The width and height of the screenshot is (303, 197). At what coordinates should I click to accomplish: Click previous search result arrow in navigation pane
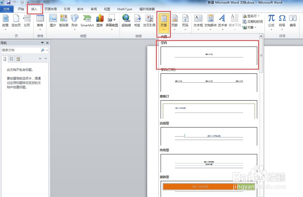[x=40, y=58]
